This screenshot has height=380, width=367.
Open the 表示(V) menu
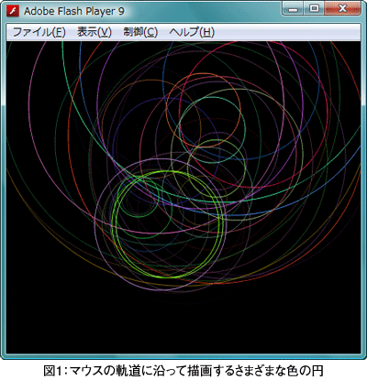95,32
